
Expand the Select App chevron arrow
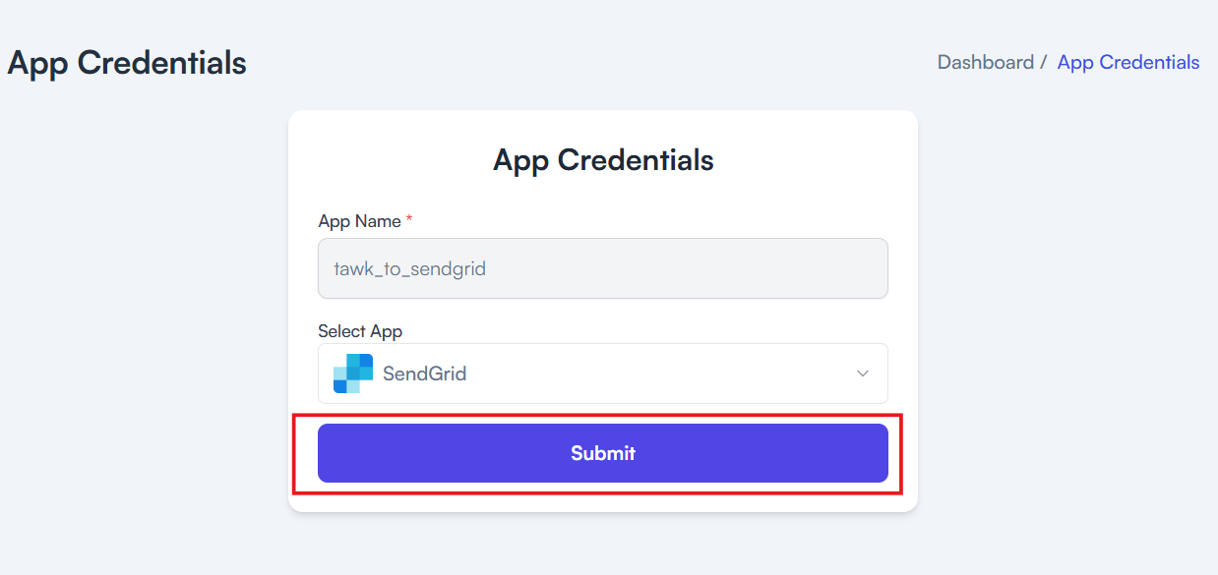point(863,374)
